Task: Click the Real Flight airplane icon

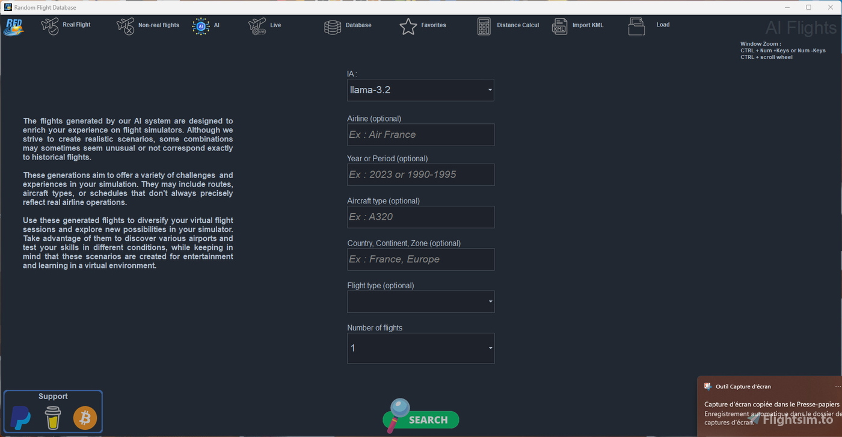Action: pyautogui.click(x=50, y=26)
